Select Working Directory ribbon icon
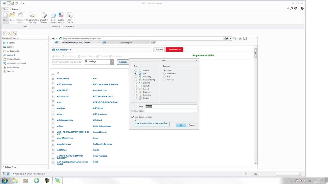This screenshot has width=328, height=184. click(32, 18)
